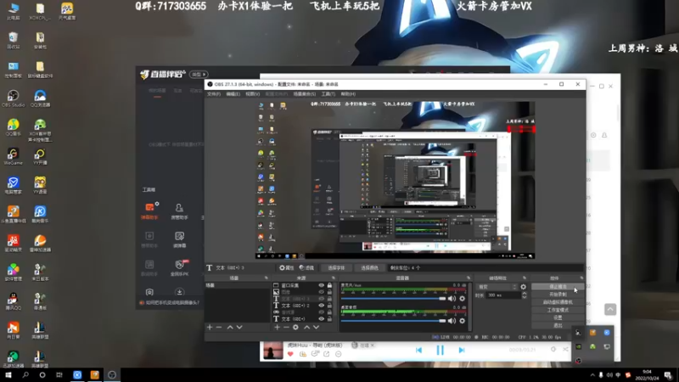Toggle the lock on the image source row
This screenshot has width=679, height=382.
click(x=329, y=292)
